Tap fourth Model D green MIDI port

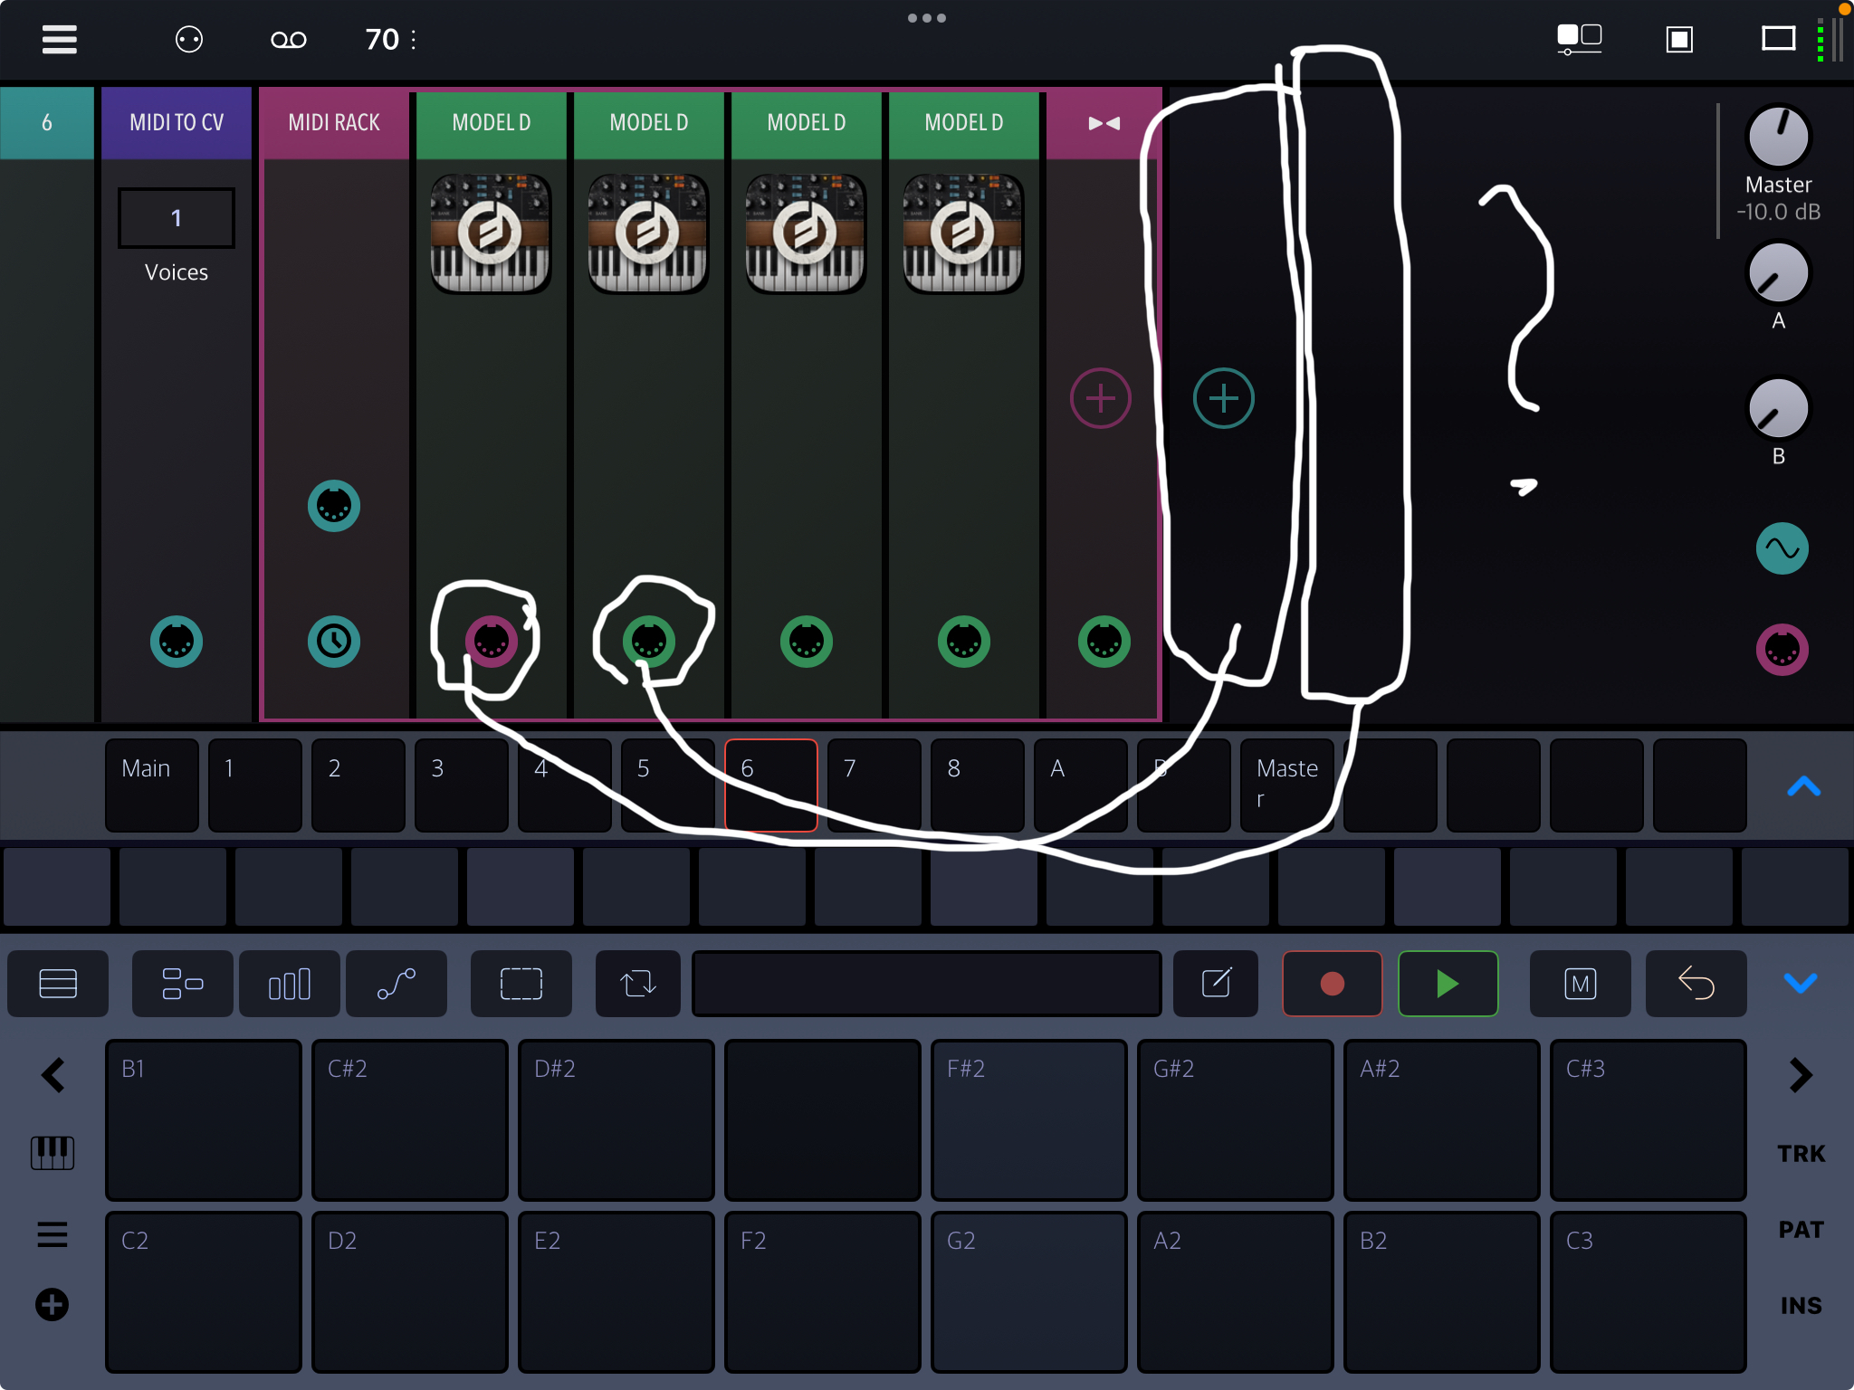(x=964, y=642)
